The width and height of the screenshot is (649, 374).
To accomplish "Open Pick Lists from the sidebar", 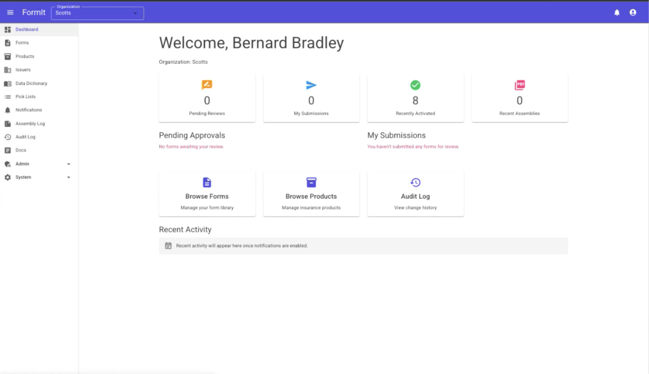I will tap(25, 97).
